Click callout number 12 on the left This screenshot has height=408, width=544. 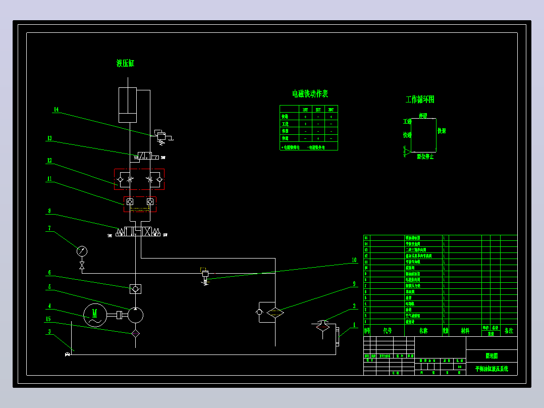(49, 161)
